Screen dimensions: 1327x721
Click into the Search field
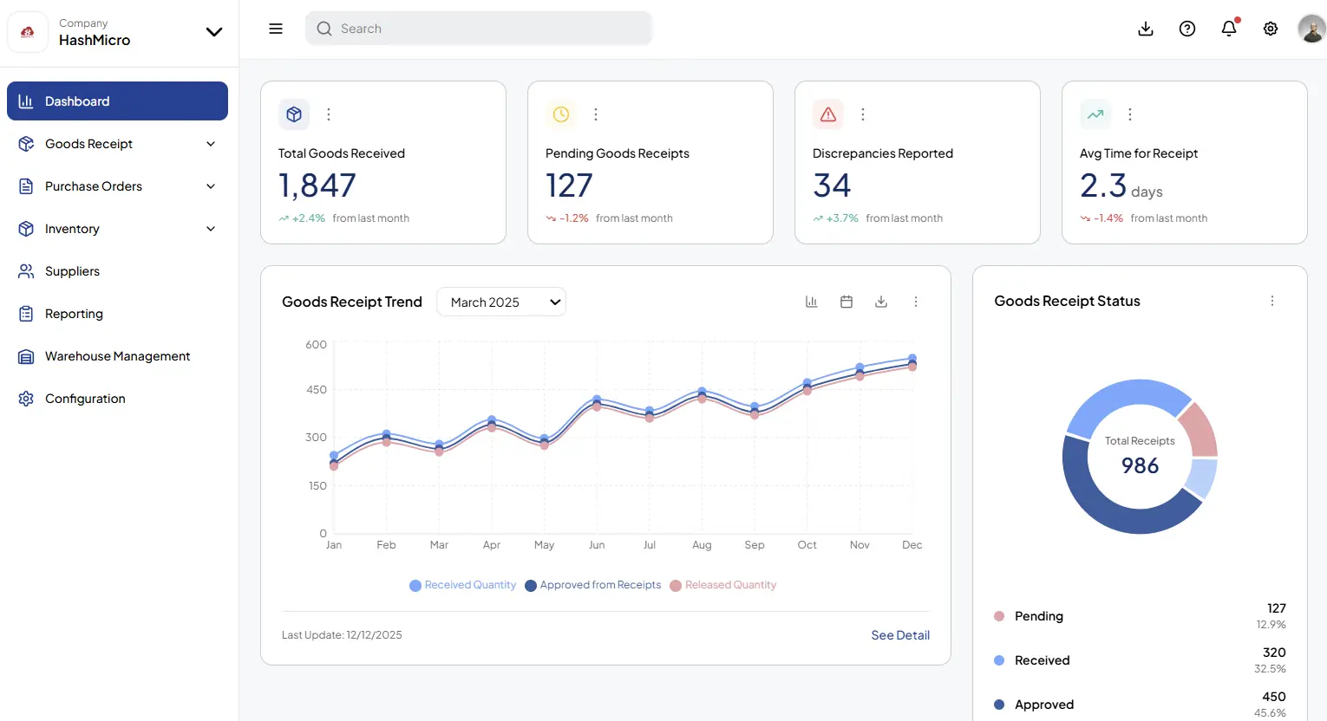[479, 29]
